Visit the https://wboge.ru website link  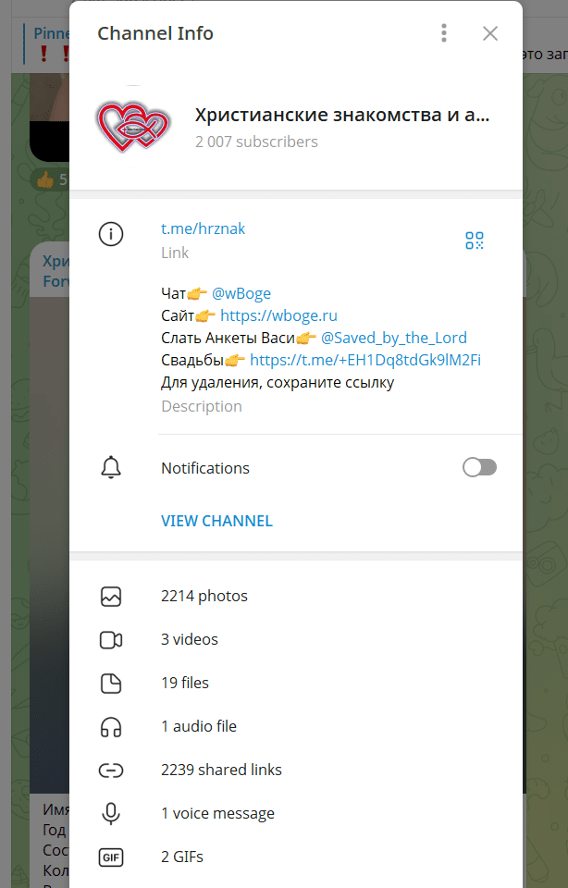278,315
